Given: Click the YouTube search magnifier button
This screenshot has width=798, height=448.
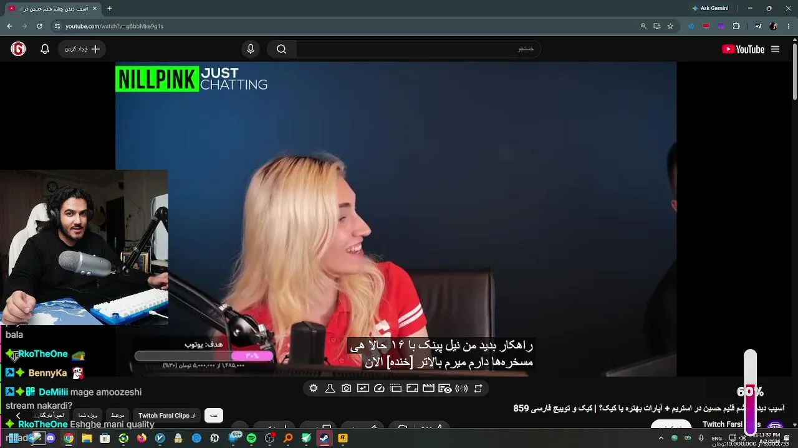Looking at the screenshot, I should click(281, 49).
